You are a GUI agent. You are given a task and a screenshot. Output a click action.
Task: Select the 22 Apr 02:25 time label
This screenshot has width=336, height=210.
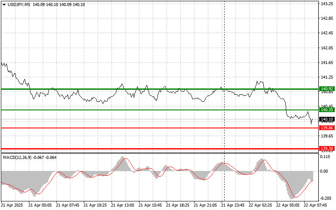260,205
